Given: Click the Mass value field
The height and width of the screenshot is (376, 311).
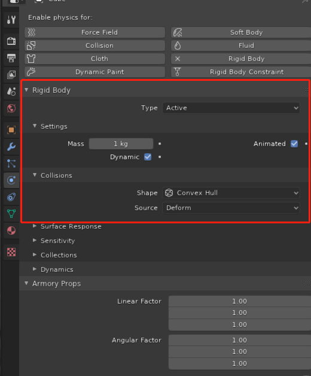Looking at the screenshot, I should coord(121,144).
